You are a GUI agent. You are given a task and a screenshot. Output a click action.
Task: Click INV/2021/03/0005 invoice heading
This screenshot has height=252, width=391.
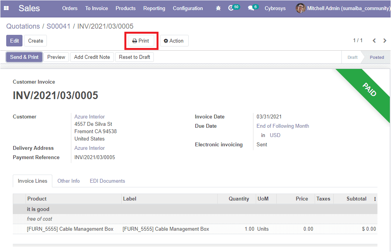pos(55,95)
